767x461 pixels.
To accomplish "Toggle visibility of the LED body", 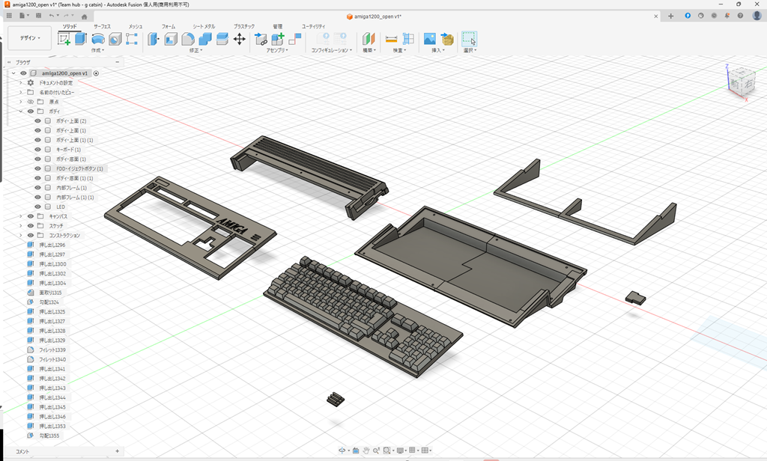I will 37,207.
